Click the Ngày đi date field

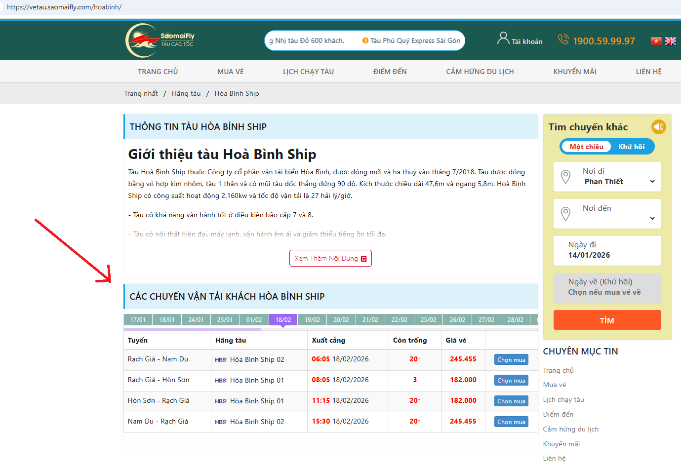pyautogui.click(x=607, y=250)
